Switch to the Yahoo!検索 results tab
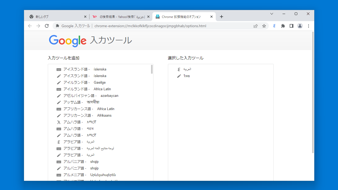338x190 pixels. click(x=121, y=17)
